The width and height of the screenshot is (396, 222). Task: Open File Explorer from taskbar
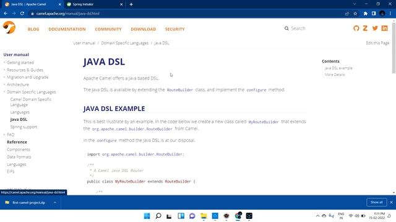pos(204,216)
